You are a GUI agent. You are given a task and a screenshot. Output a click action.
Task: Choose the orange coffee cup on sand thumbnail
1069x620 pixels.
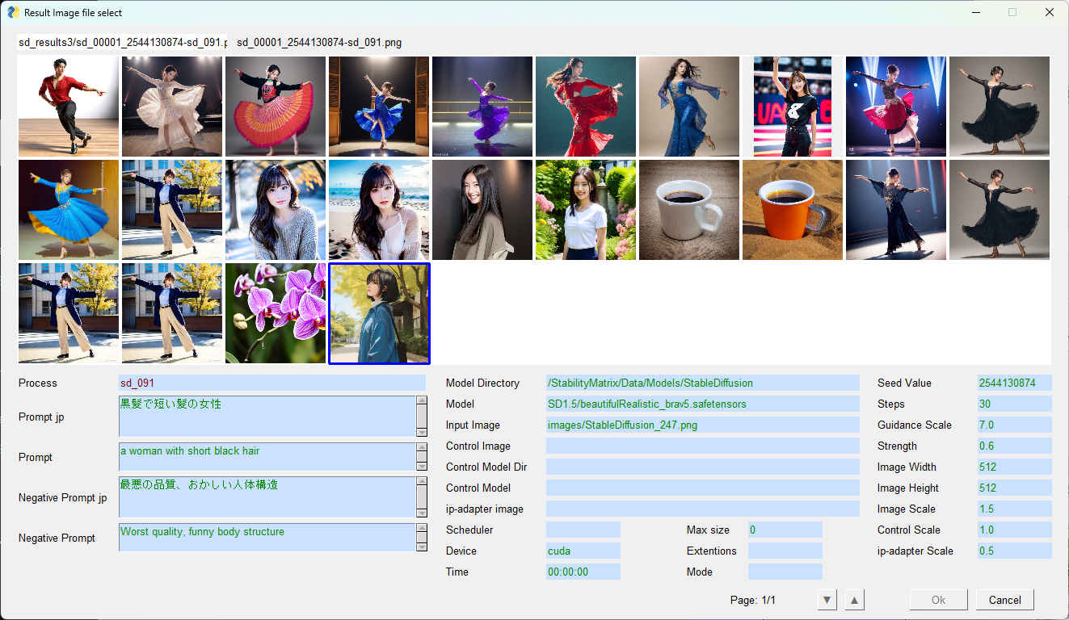(793, 210)
